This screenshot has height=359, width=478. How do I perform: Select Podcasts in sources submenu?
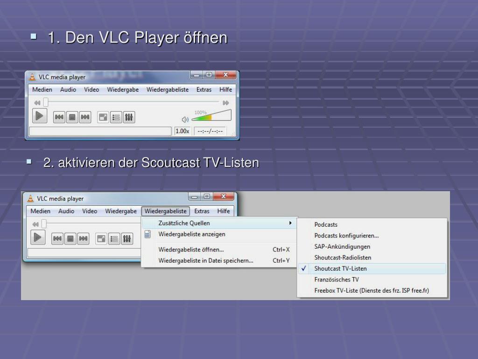point(372,225)
